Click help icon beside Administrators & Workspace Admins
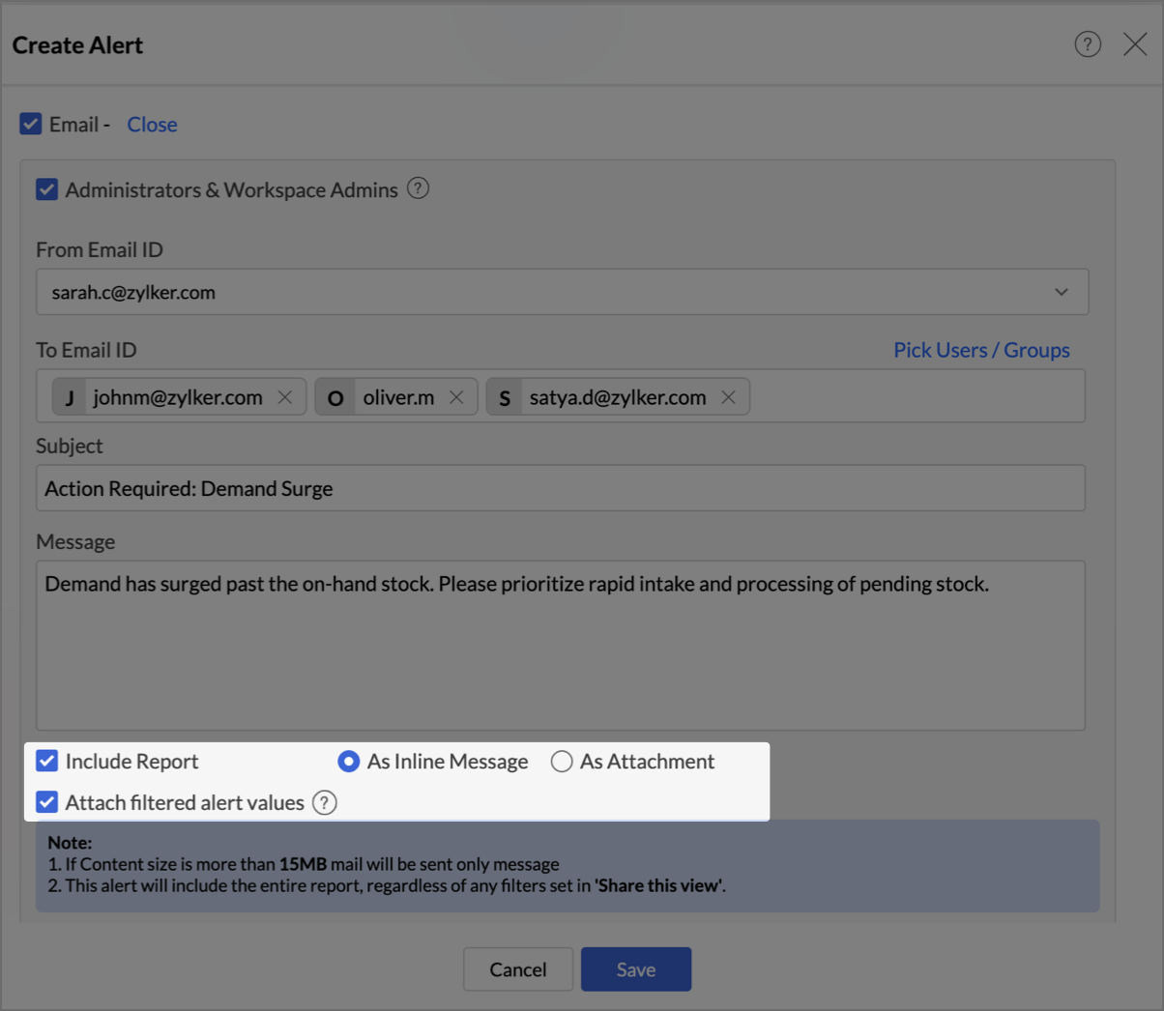 tap(418, 188)
